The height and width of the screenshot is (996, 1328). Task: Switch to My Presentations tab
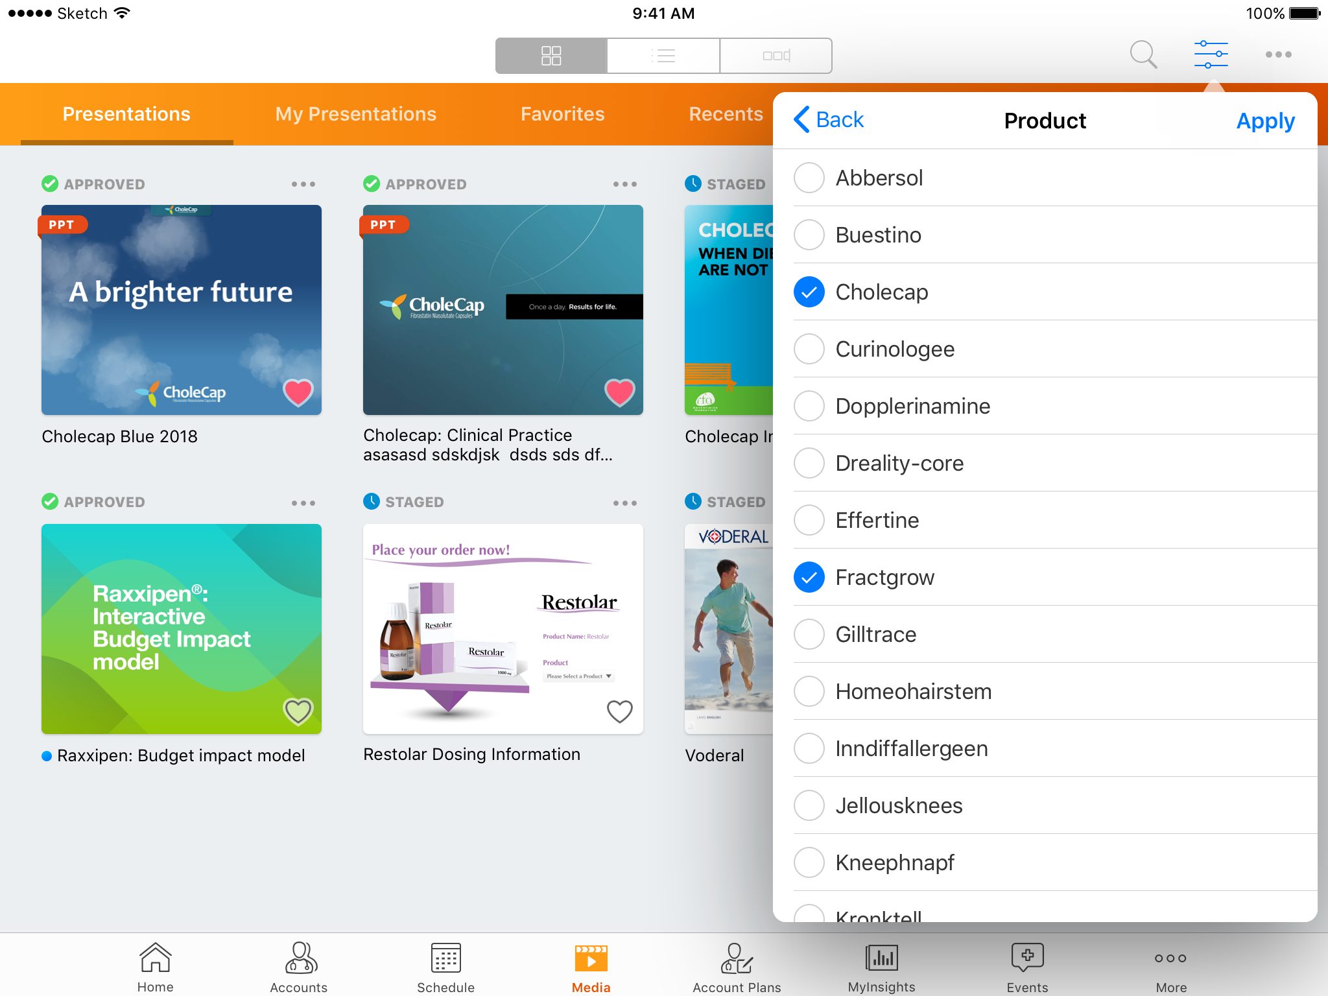[x=355, y=114]
